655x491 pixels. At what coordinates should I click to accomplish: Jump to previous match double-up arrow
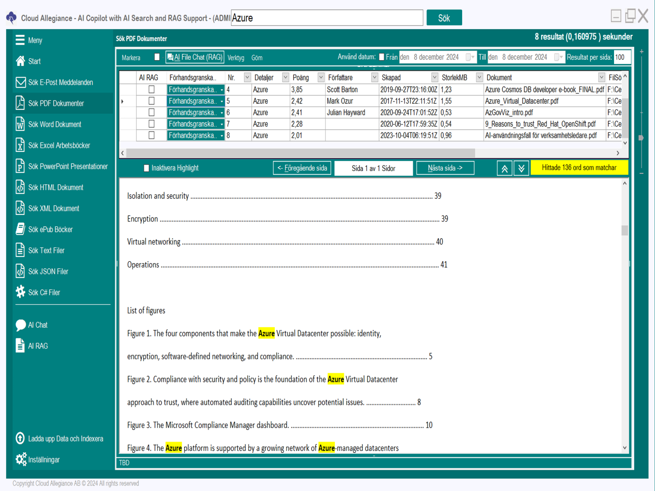click(x=504, y=168)
